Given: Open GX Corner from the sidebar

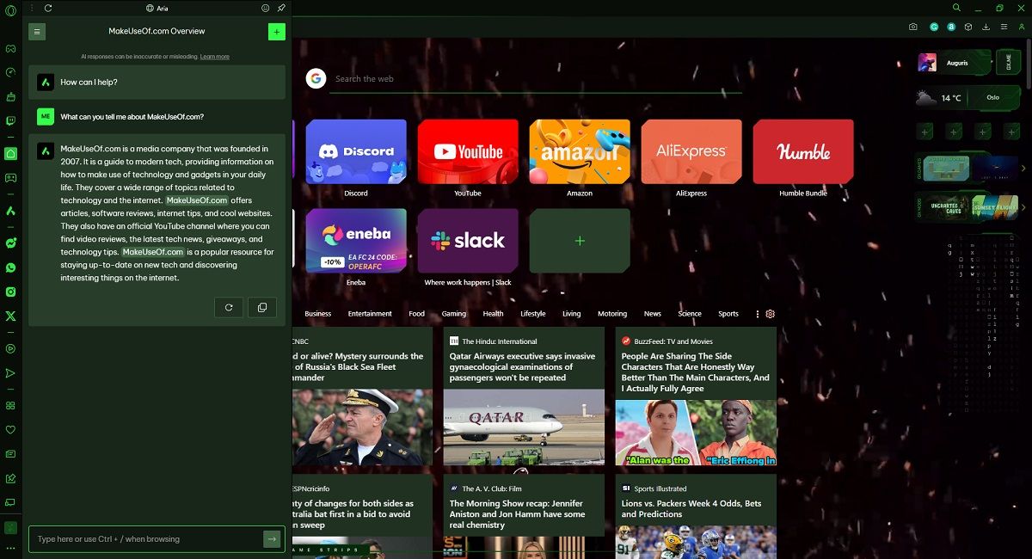Looking at the screenshot, I should tap(10, 48).
